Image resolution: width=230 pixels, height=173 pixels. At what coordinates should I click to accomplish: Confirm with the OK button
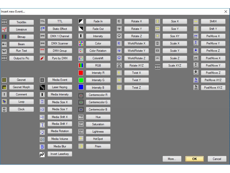194,159
